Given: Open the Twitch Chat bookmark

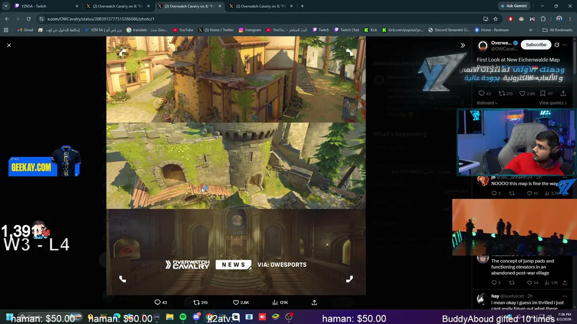Looking at the screenshot, I should coord(346,30).
